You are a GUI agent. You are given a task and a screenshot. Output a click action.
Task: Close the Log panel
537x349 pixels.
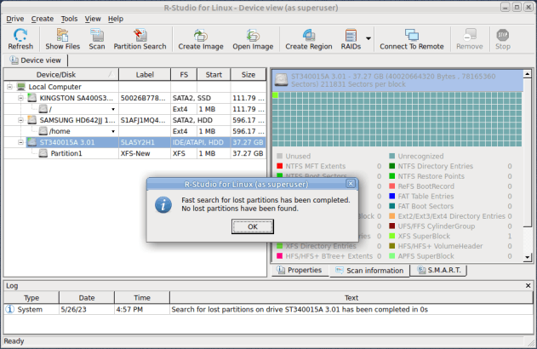point(528,285)
